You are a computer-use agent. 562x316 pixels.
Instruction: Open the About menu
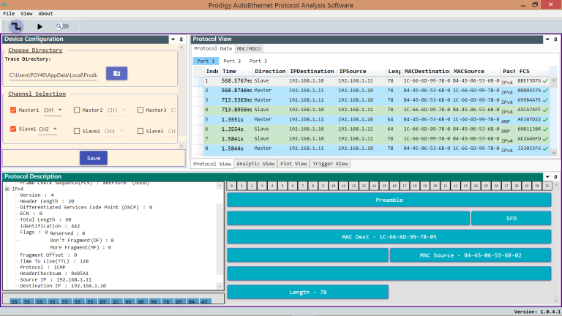(45, 14)
